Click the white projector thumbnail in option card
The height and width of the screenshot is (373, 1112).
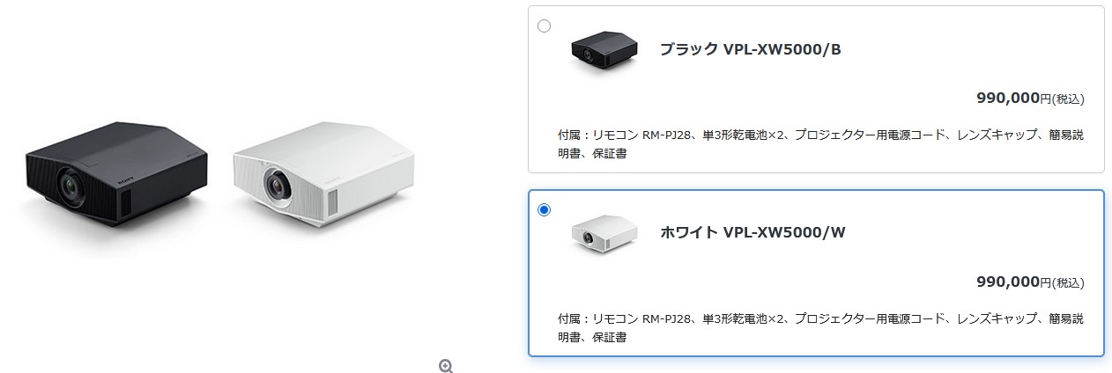click(603, 233)
